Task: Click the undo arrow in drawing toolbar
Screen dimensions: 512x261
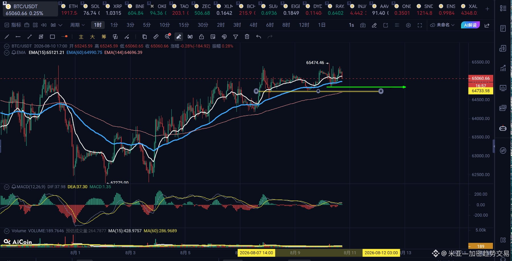Action: pyautogui.click(x=258, y=37)
